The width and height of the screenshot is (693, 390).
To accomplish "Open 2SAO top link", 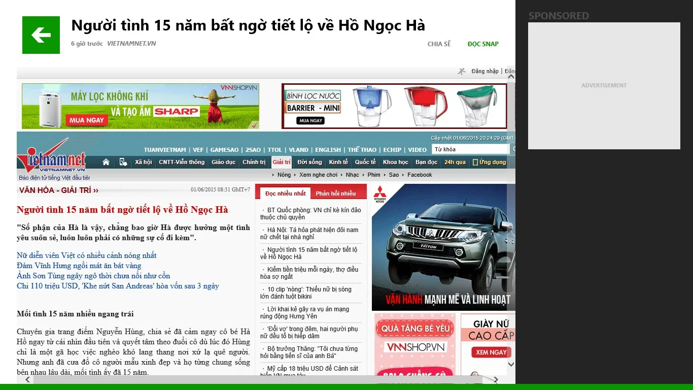I will [253, 150].
